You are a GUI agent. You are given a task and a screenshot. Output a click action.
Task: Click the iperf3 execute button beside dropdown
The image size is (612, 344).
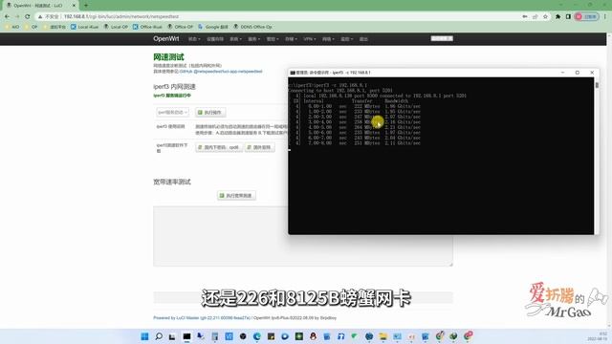point(210,113)
